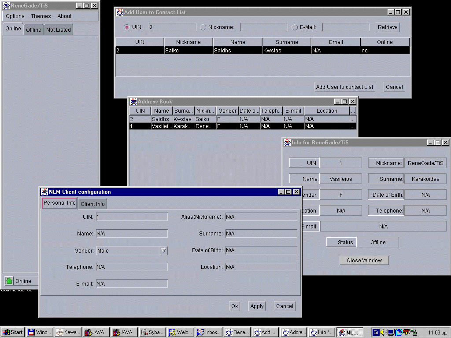451x338 pixels.
Task: Click the Telephone field in Personal Info
Action: click(132, 267)
